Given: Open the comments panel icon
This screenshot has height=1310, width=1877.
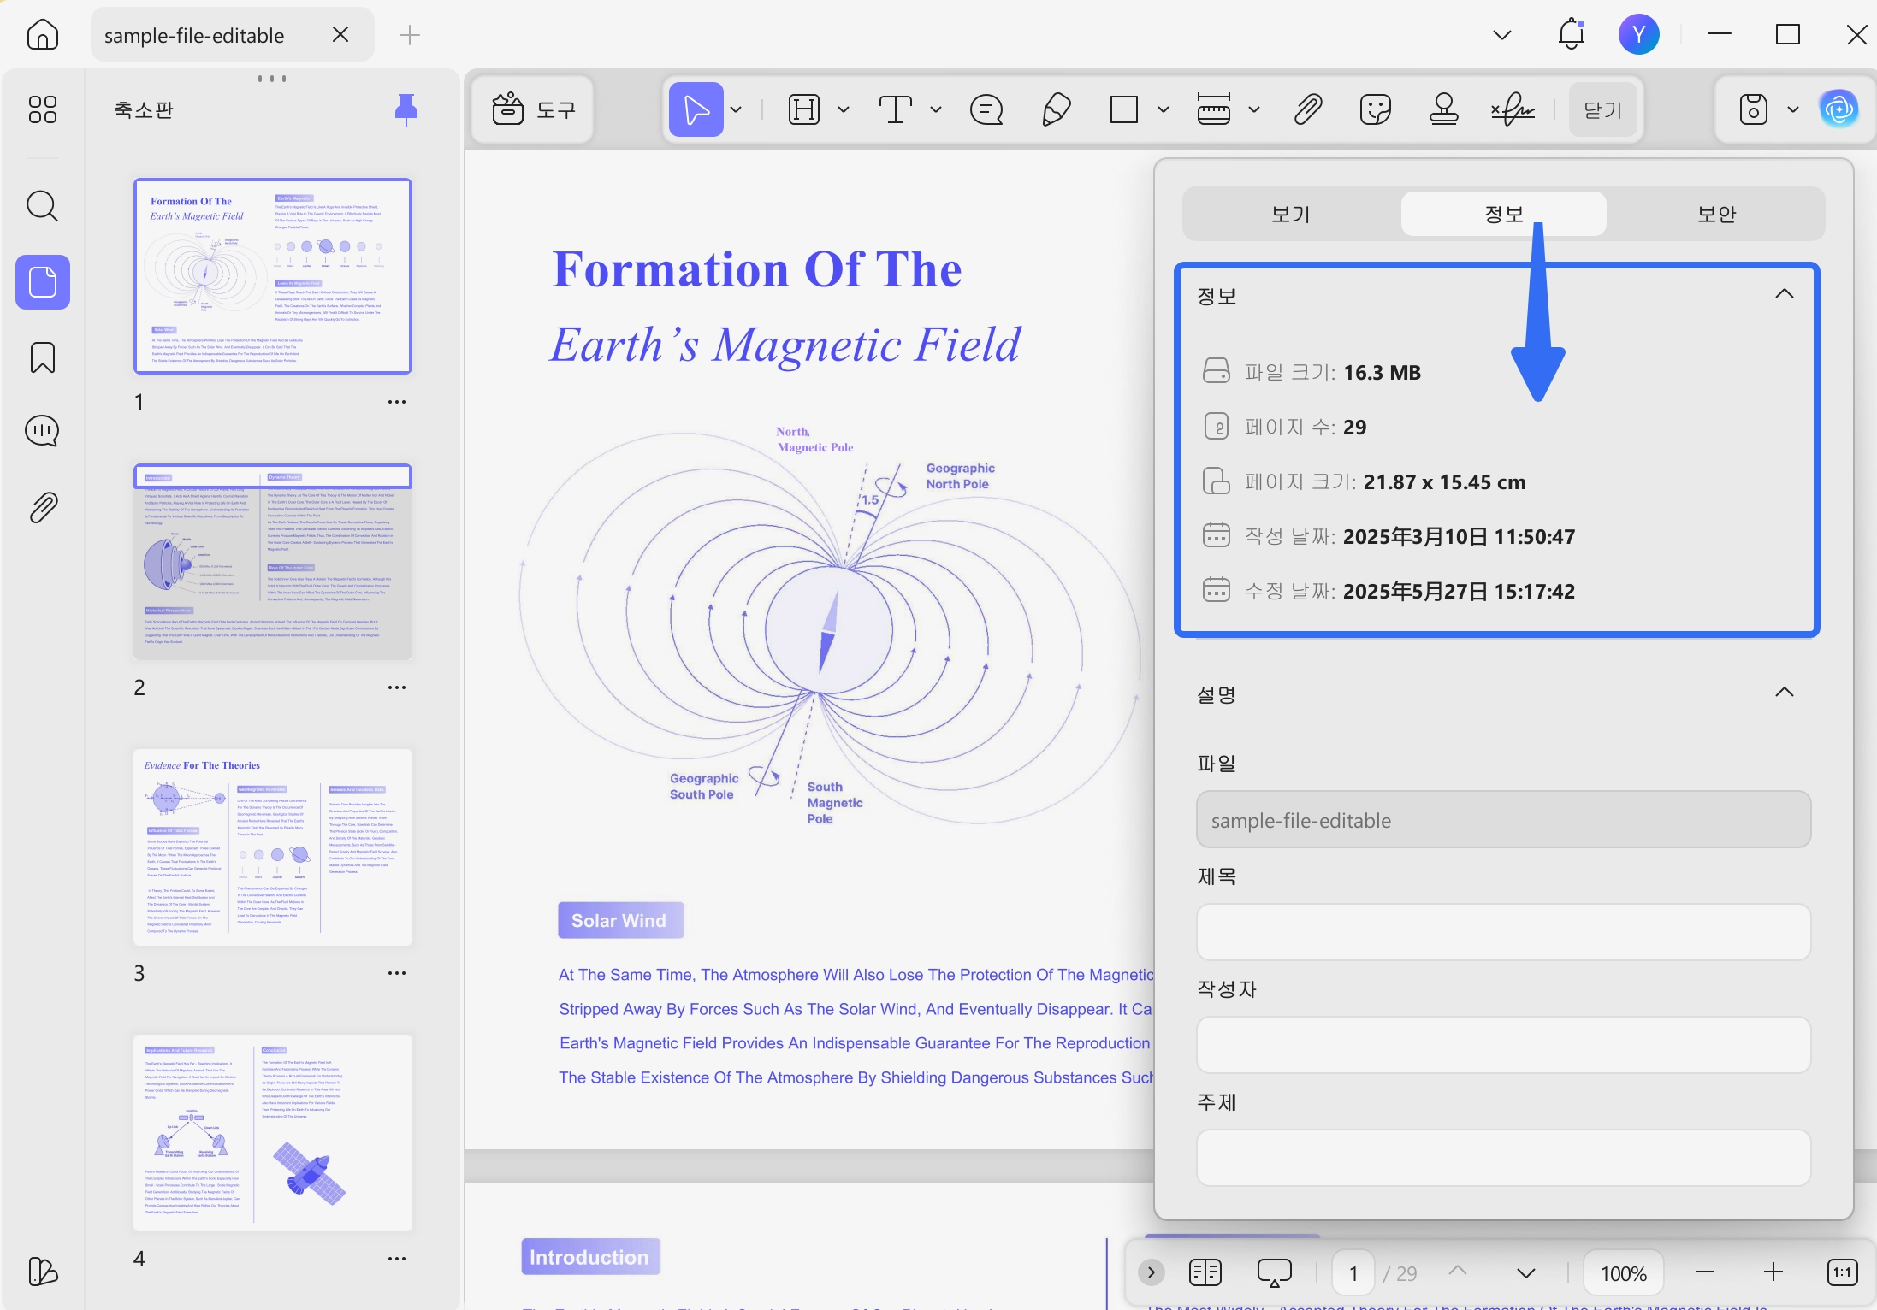Looking at the screenshot, I should click(x=43, y=431).
